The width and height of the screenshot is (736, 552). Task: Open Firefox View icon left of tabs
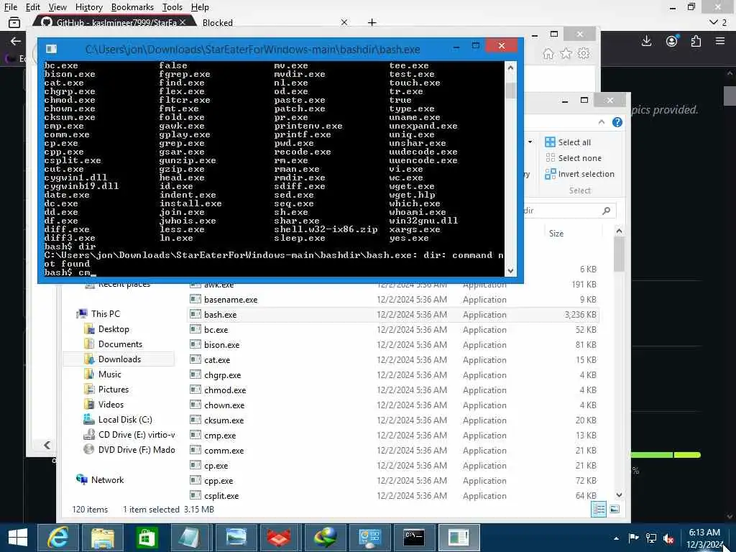click(x=14, y=22)
